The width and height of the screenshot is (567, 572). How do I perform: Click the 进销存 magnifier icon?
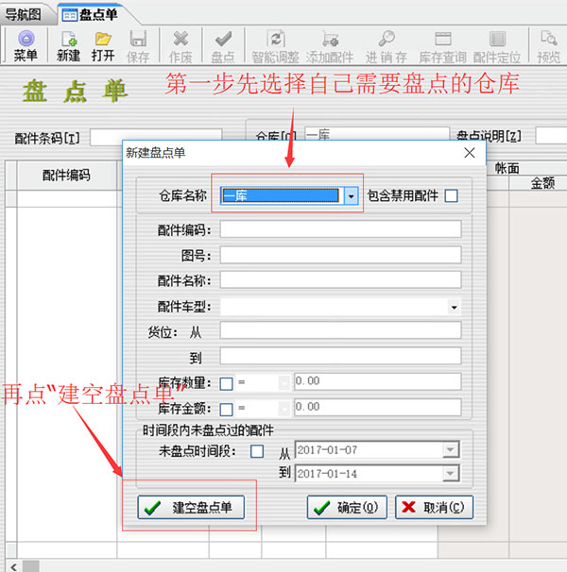click(387, 39)
